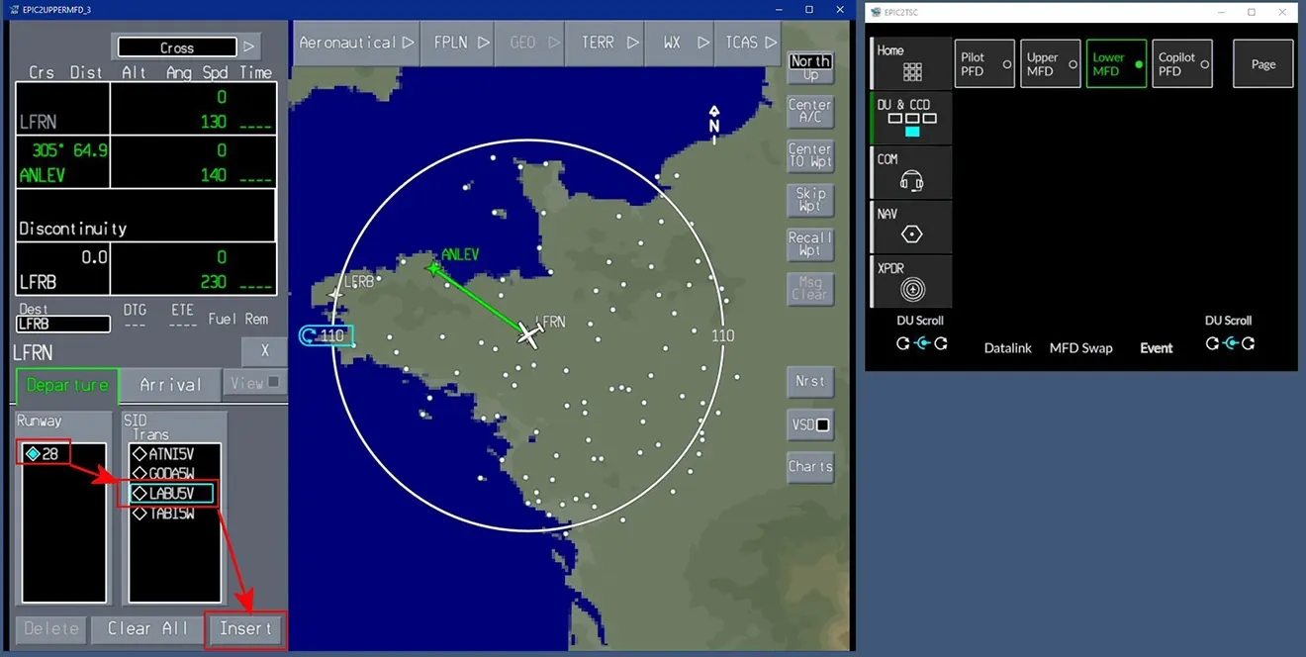
Task: Select the ANLEV flight plan row
Action: click(x=146, y=161)
